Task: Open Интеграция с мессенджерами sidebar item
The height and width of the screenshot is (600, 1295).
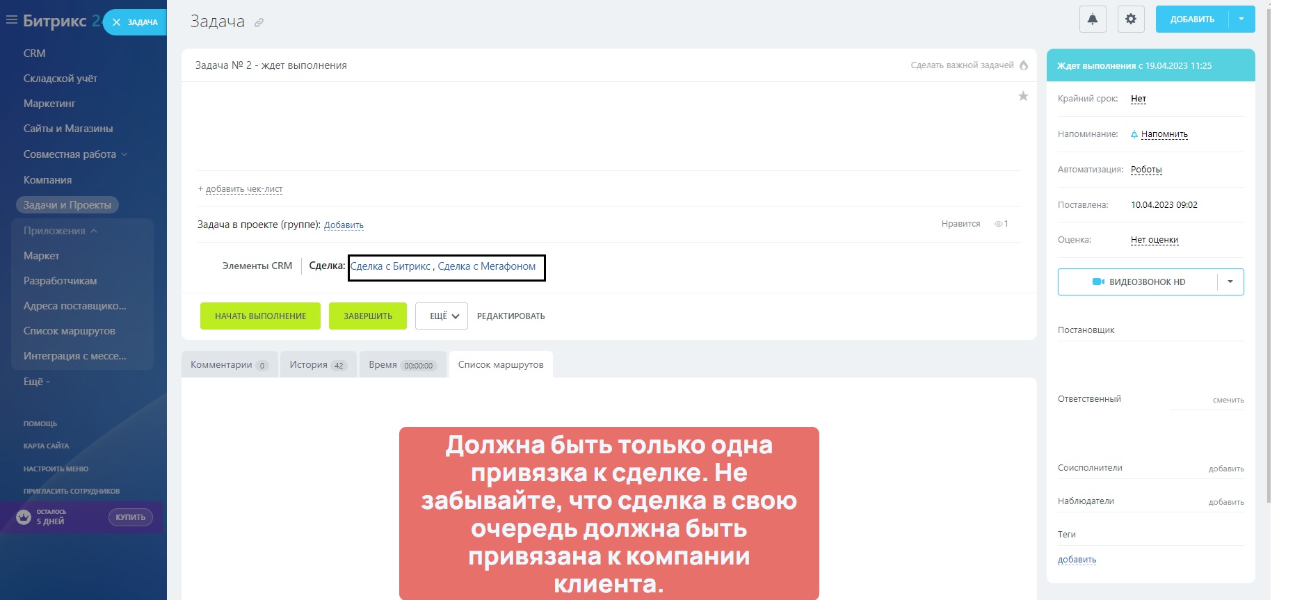Action: (x=75, y=356)
